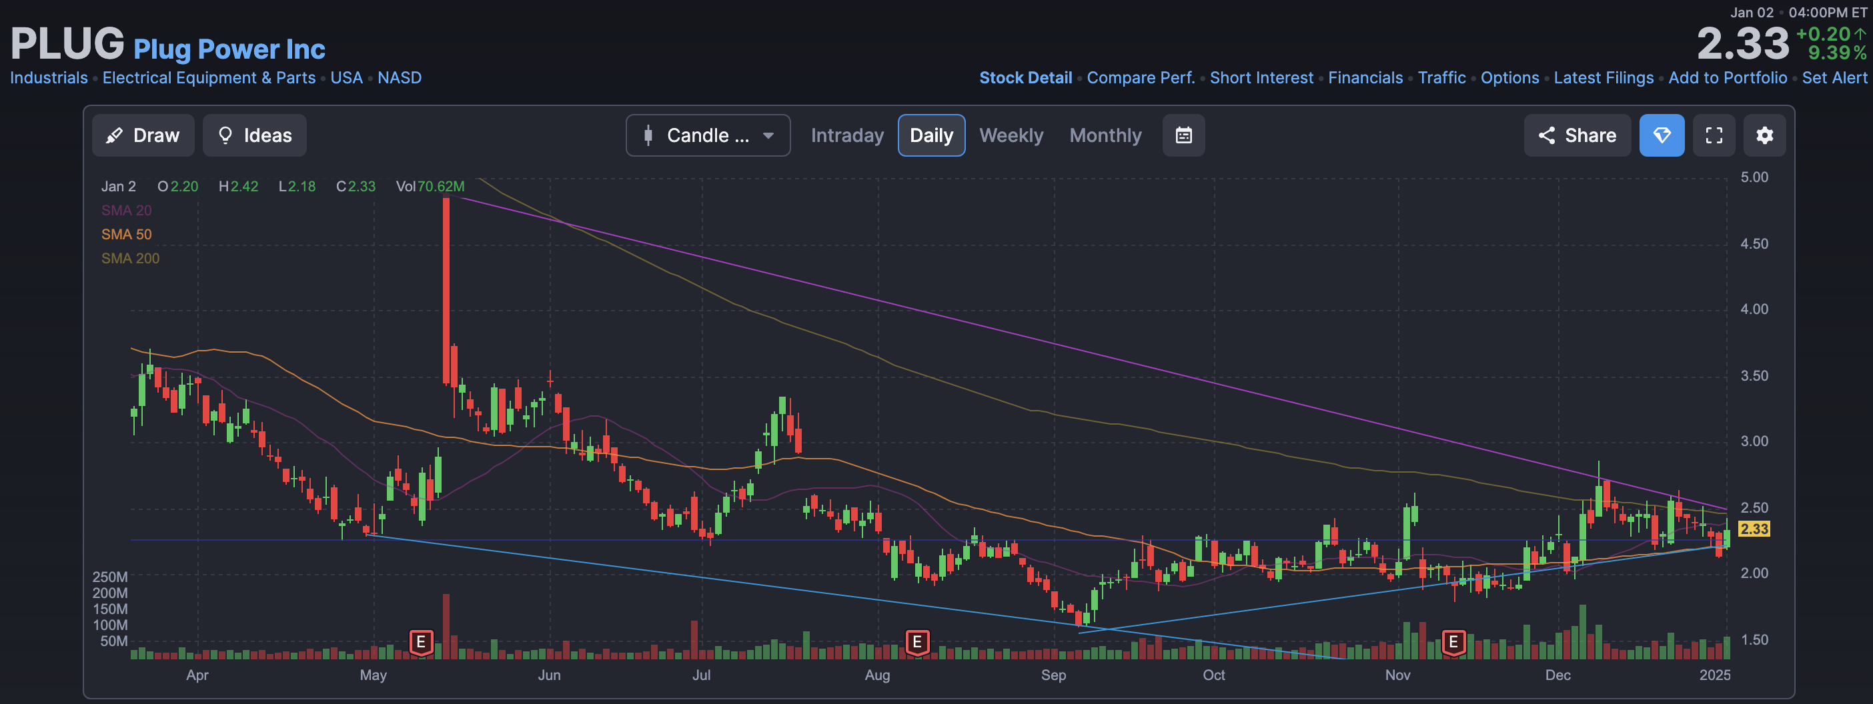Switch to the Intraday timeframe
Image resolution: width=1873 pixels, height=704 pixels.
coord(847,135)
